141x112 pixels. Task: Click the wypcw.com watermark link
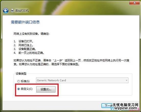(125, 108)
